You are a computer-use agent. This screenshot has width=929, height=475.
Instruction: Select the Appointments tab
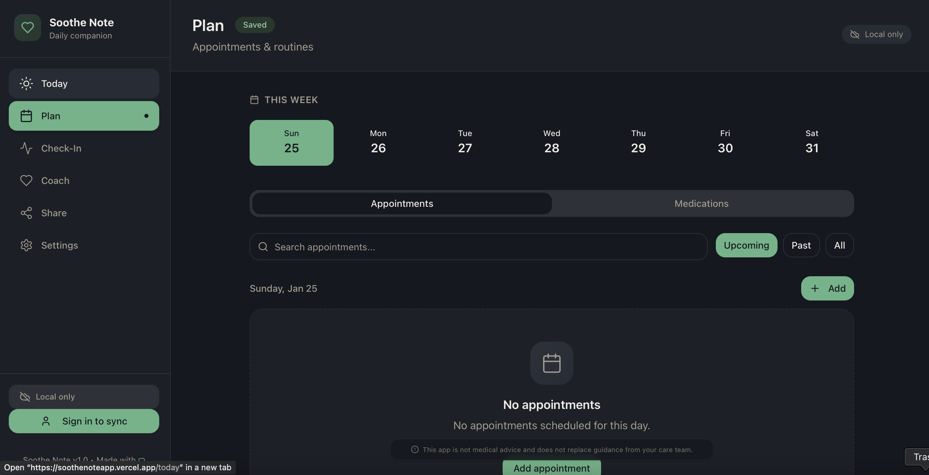(x=402, y=203)
